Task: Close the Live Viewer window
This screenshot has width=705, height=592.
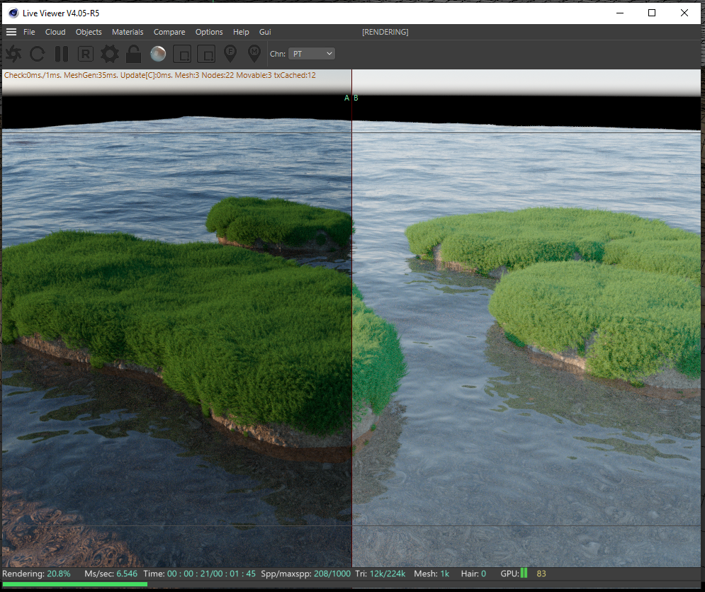Action: tap(684, 13)
